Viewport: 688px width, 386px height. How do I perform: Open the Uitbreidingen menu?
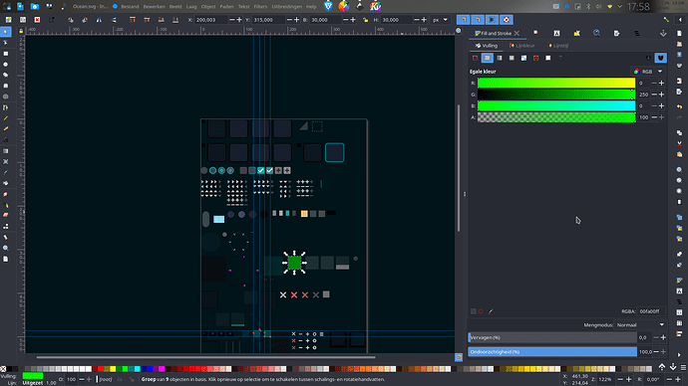(x=287, y=7)
